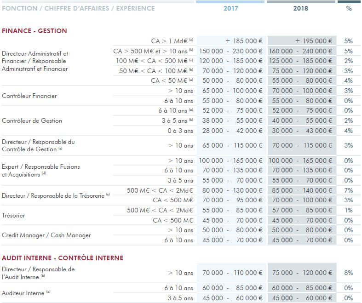Select '150 000 - 230 000 €' cell
This screenshot has width=362, height=303.
231,51
